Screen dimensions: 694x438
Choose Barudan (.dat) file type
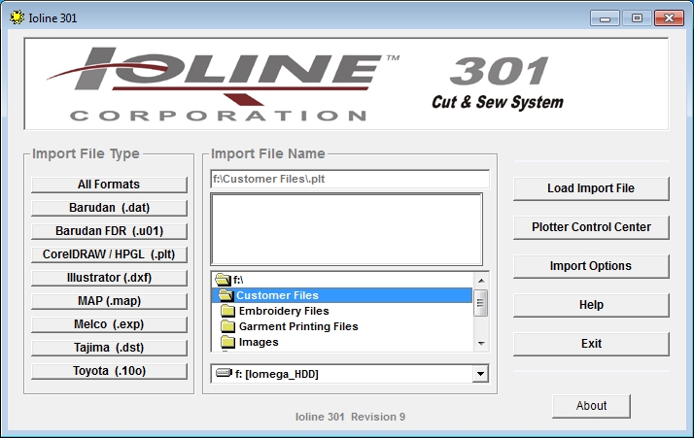(x=109, y=208)
